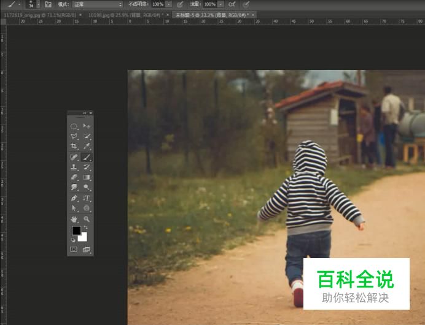Open the blending mode dropdown
The height and width of the screenshot is (325, 425).
point(98,4)
